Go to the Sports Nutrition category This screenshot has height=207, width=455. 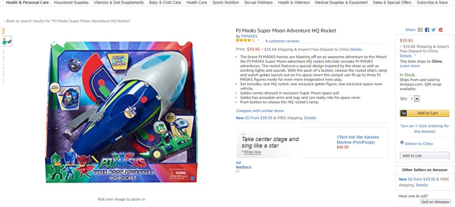click(225, 3)
